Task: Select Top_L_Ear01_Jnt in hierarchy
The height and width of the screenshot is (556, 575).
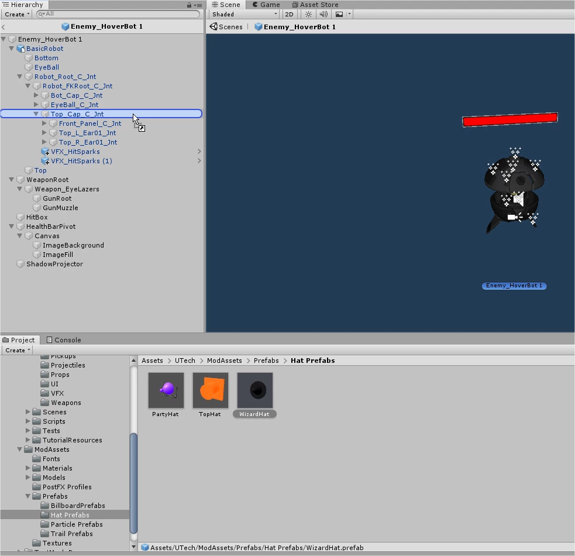Action: pyautogui.click(x=87, y=133)
